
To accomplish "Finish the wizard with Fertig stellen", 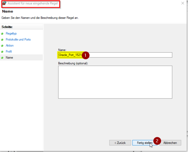I will 144,143.
